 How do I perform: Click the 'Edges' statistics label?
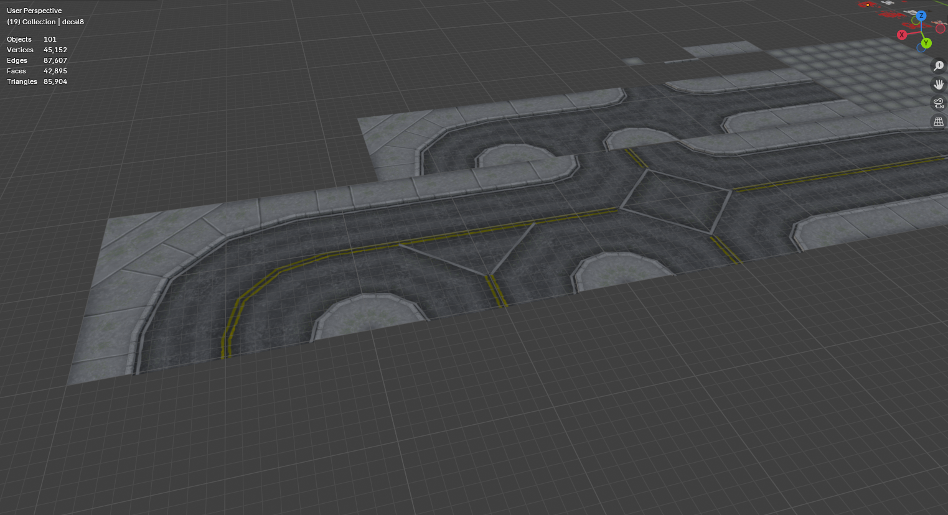pos(17,60)
